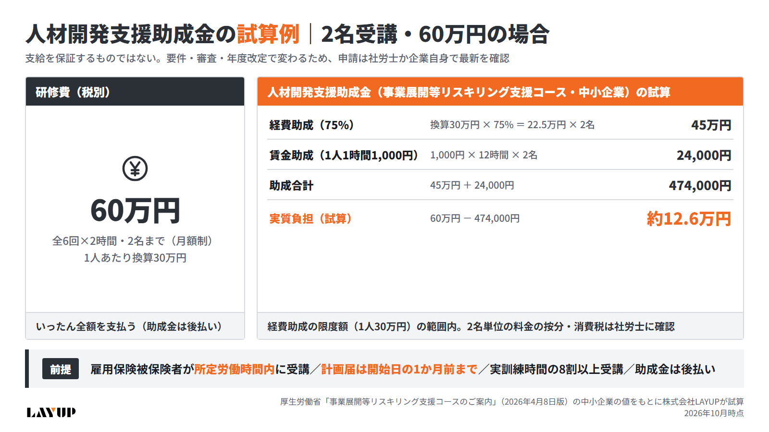Click the large 60万円 amount
The height and width of the screenshot is (432, 769).
135,210
